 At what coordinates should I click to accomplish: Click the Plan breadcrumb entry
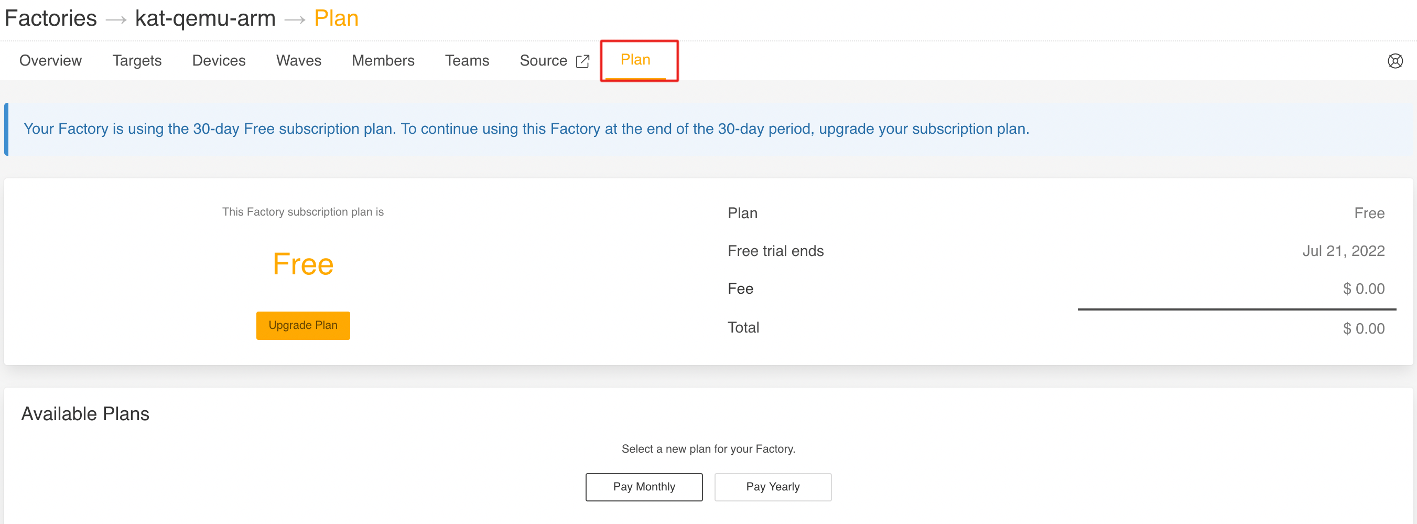point(336,18)
